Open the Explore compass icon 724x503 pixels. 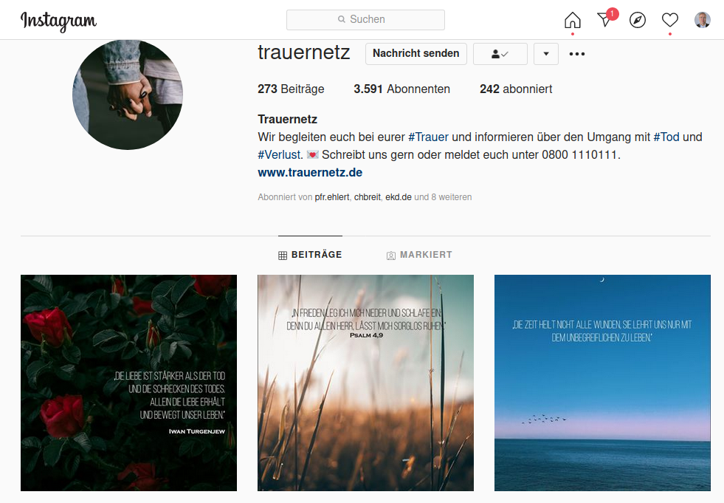click(638, 20)
